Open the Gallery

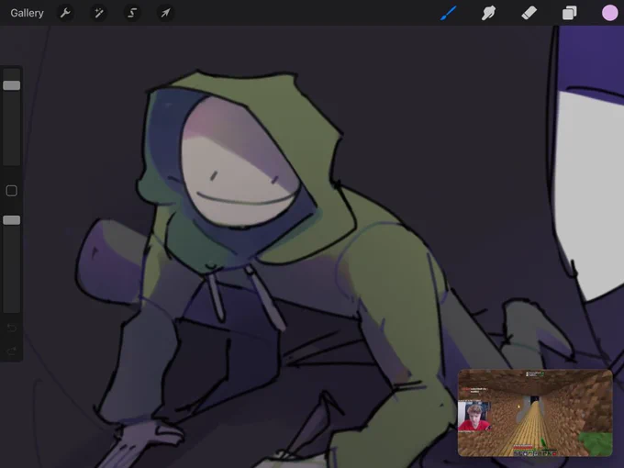coord(27,13)
